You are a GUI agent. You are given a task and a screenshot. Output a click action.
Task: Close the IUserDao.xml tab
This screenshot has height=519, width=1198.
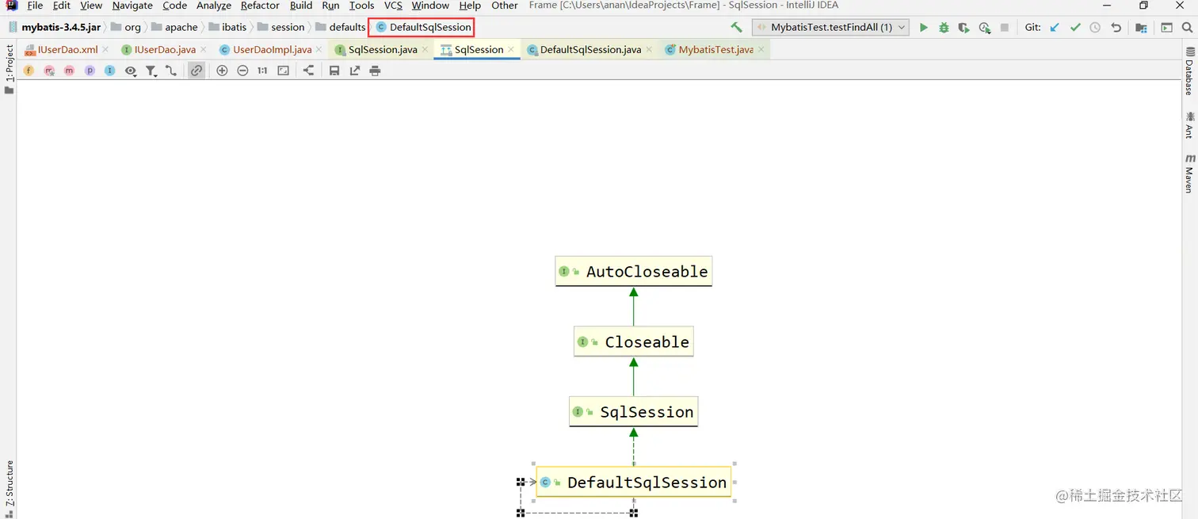click(105, 49)
